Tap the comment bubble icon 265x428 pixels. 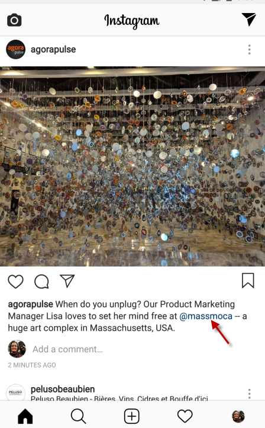click(41, 282)
